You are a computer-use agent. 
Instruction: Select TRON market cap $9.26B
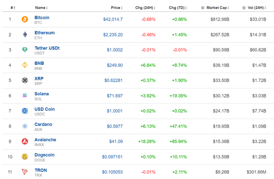[222, 172]
